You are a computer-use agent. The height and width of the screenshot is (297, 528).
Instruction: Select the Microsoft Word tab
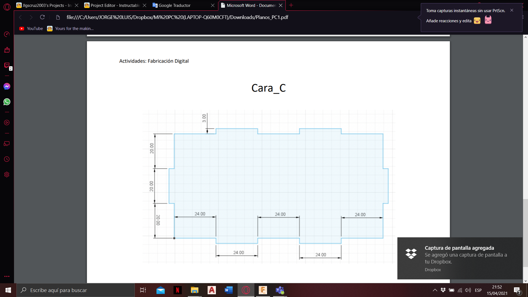click(x=252, y=5)
